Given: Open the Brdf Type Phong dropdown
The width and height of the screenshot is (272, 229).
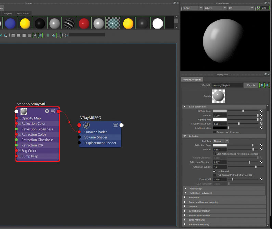Looking at the screenshot, I should pyautogui.click(x=221, y=141).
